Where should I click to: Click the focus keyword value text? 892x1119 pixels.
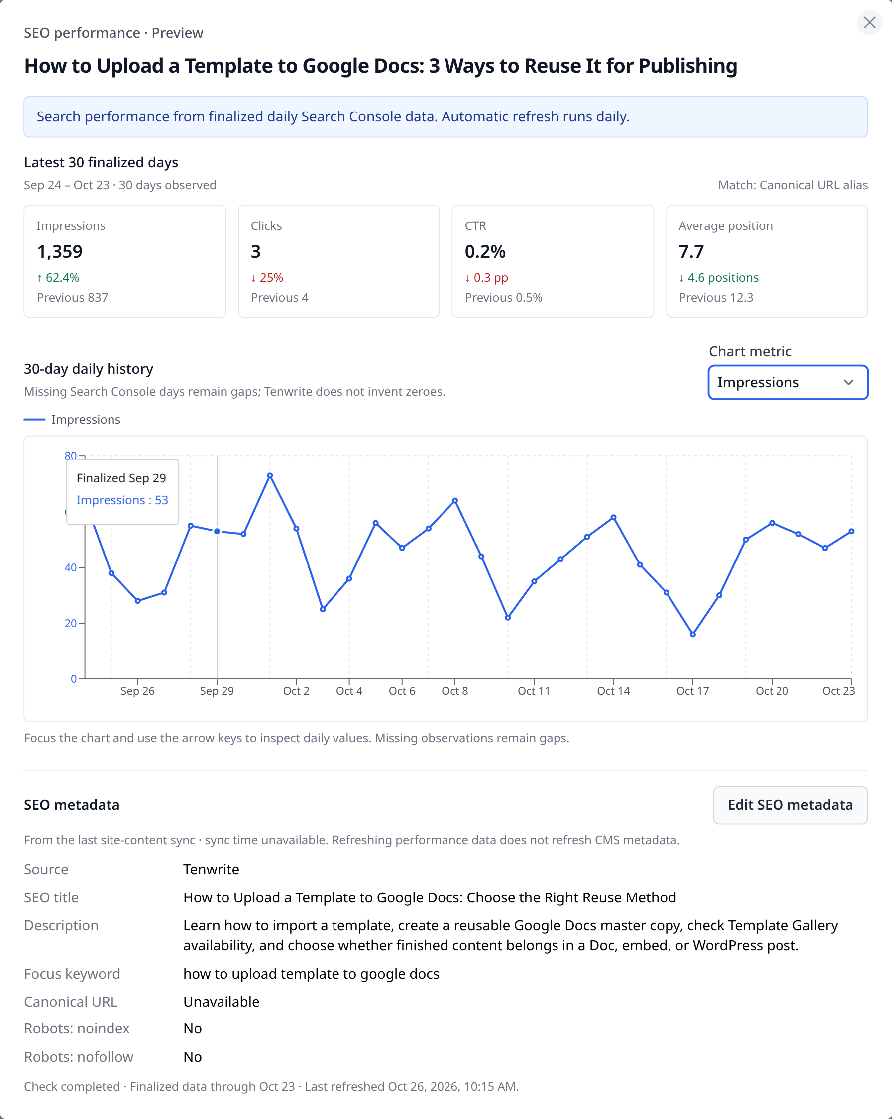coord(311,974)
